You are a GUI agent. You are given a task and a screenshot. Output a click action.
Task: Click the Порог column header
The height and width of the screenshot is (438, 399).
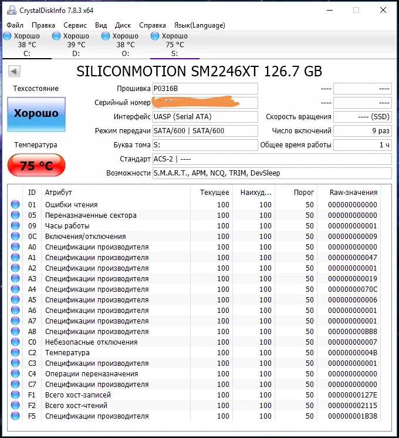pos(304,193)
